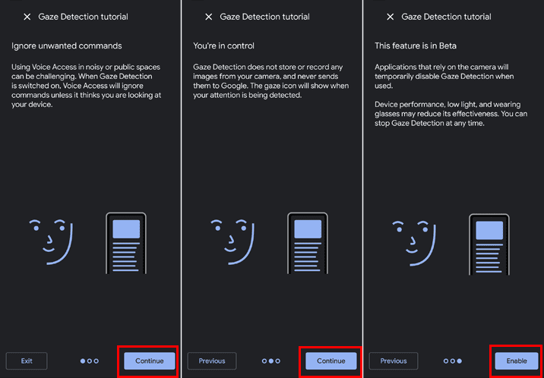Image resolution: width=544 pixels, height=378 pixels.
Task: Select "Gaze Detection tutorial" title on the first screen
Action: [x=84, y=17]
